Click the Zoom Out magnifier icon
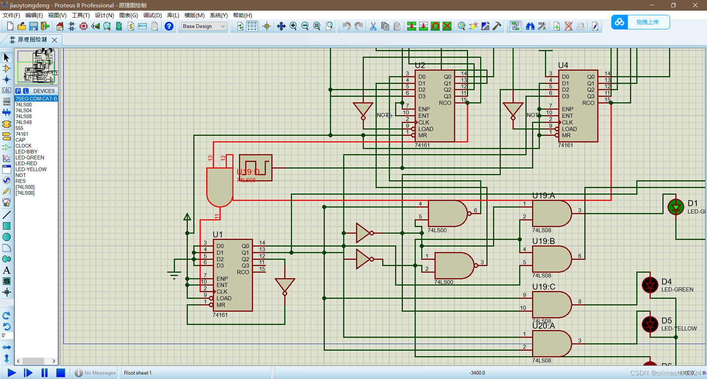The width and height of the screenshot is (707, 379). (x=305, y=26)
